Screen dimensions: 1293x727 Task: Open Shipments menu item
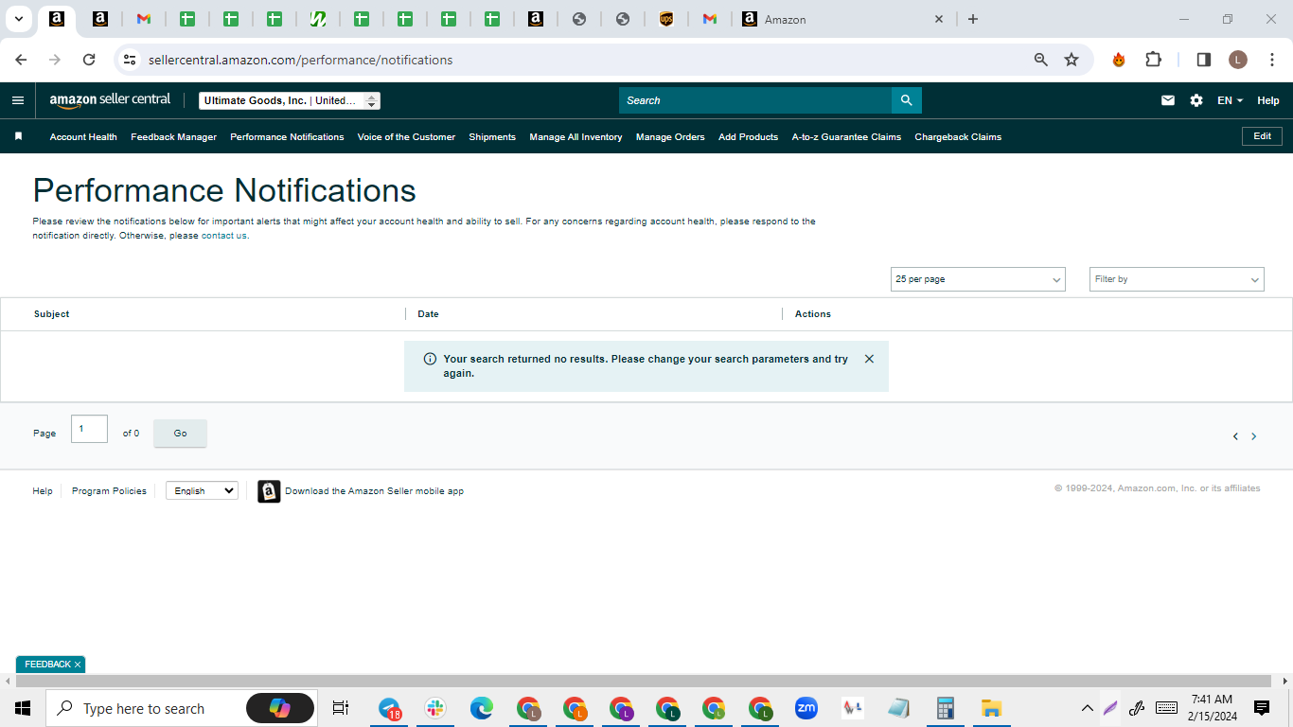pyautogui.click(x=492, y=136)
